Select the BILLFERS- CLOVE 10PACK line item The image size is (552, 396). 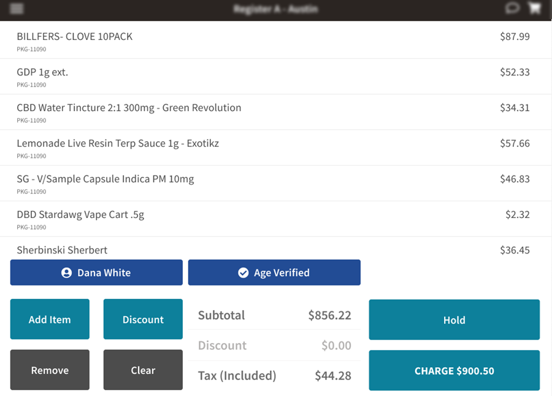(x=275, y=41)
